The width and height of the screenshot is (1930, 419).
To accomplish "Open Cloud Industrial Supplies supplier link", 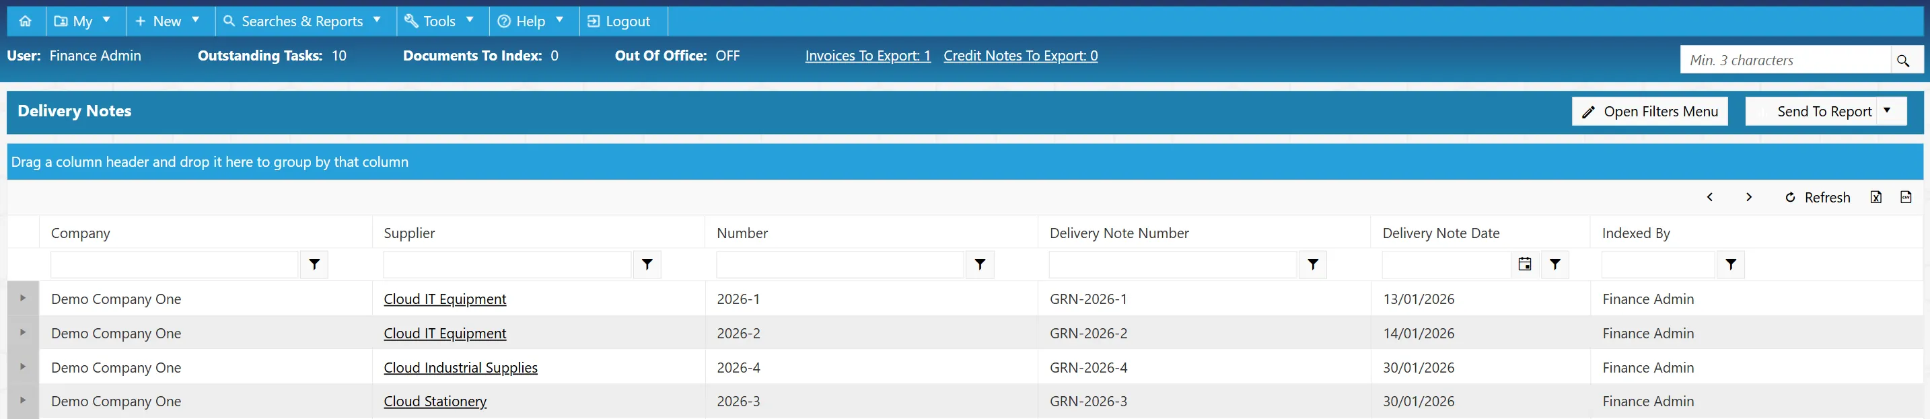I will coord(461,368).
